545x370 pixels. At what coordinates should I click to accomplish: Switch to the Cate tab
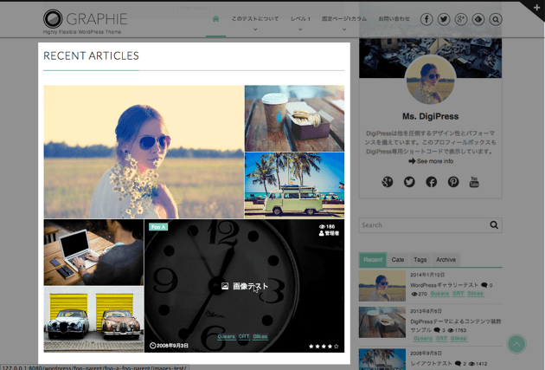tap(398, 260)
